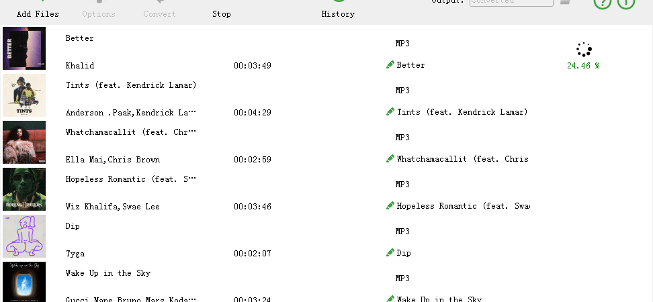Image resolution: width=653 pixels, height=302 pixels.
Task: Click the Options toolbar button
Action: click(x=99, y=14)
